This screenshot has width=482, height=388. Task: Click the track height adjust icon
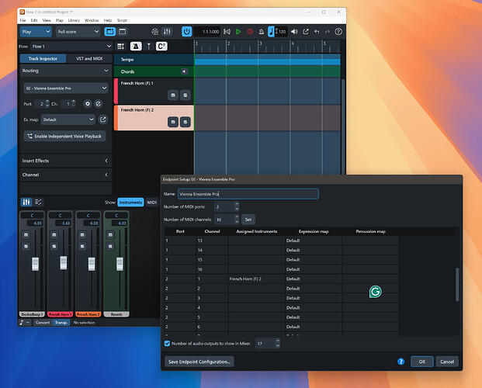pyautogui.click(x=120, y=47)
